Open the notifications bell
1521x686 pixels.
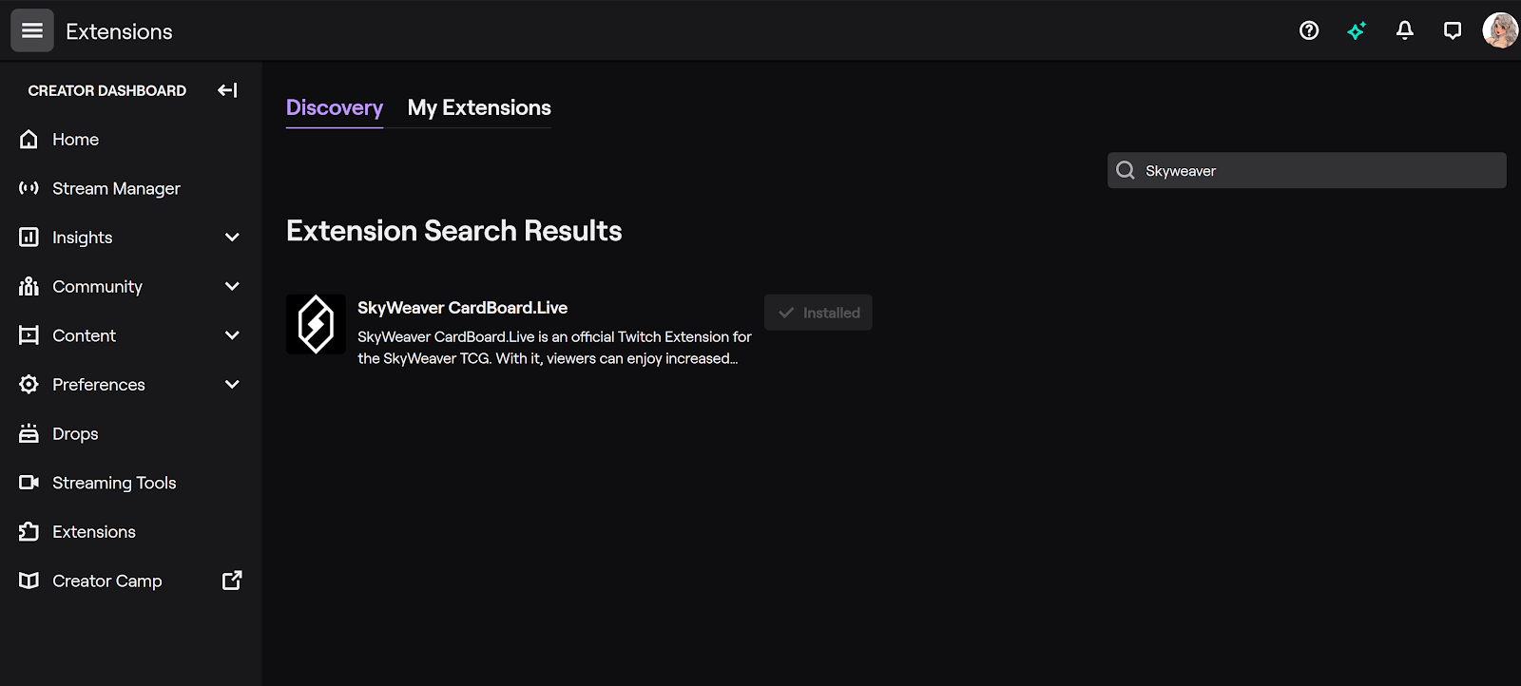pyautogui.click(x=1405, y=31)
